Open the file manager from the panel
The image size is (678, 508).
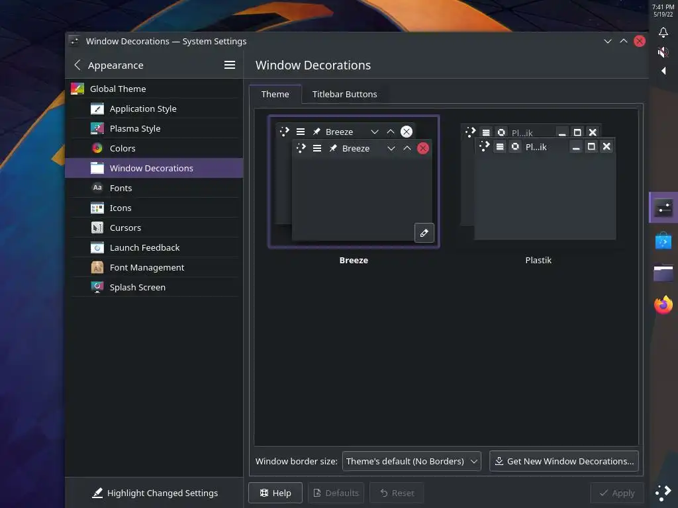point(663,273)
